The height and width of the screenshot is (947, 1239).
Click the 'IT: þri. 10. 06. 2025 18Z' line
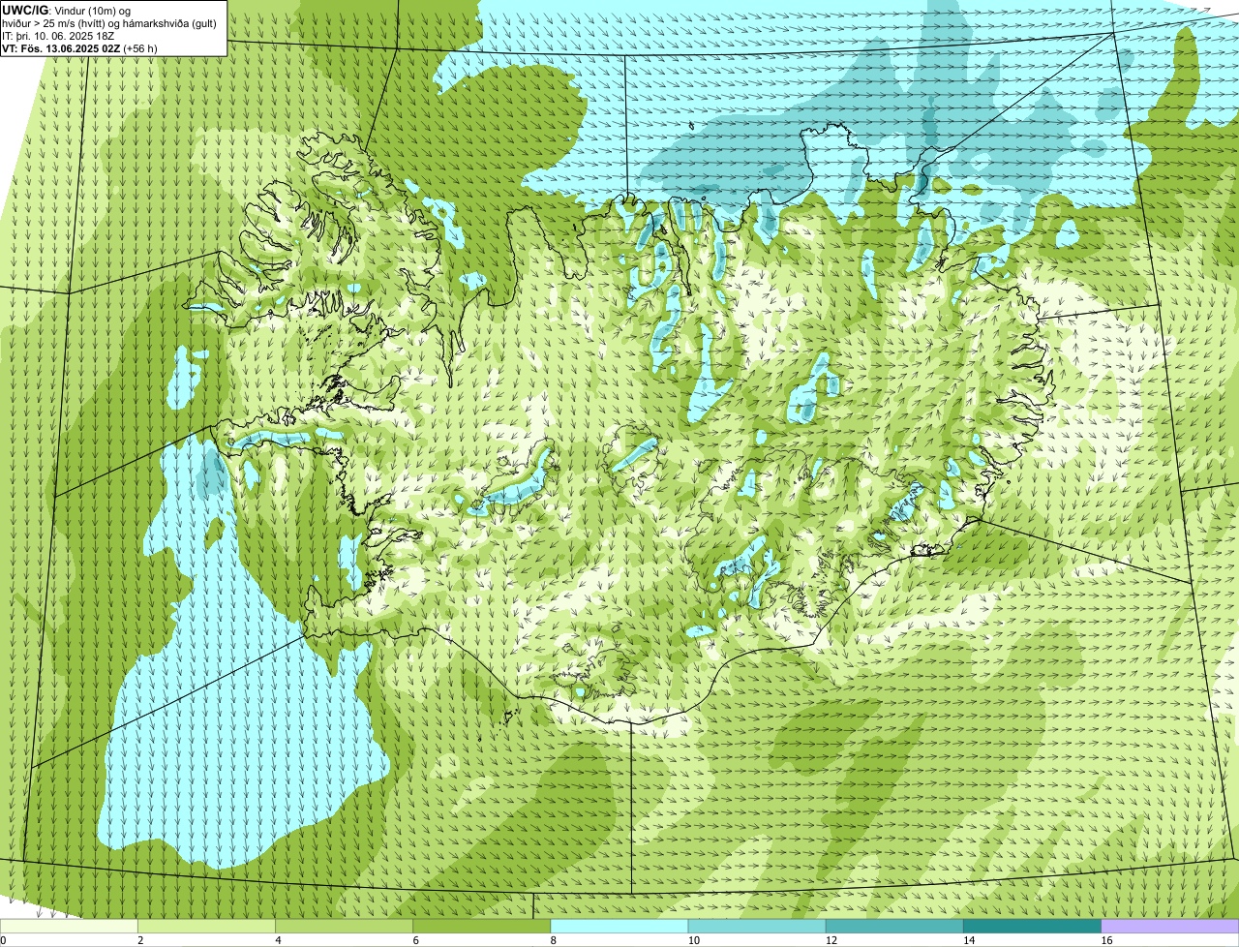tap(58, 35)
